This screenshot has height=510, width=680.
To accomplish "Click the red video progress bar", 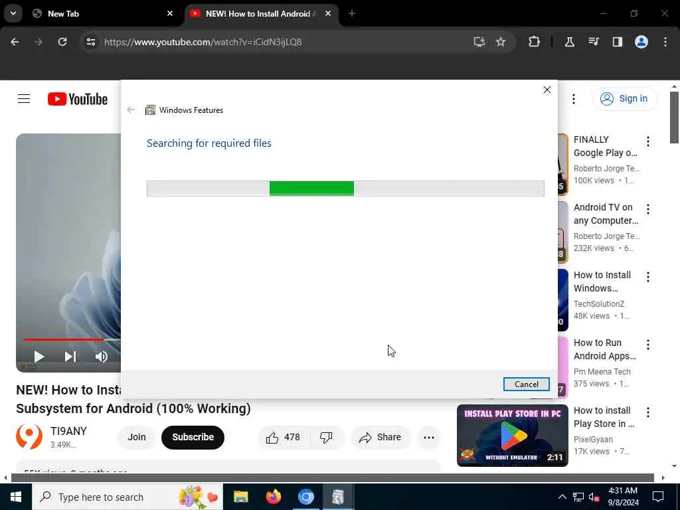I will [x=63, y=339].
